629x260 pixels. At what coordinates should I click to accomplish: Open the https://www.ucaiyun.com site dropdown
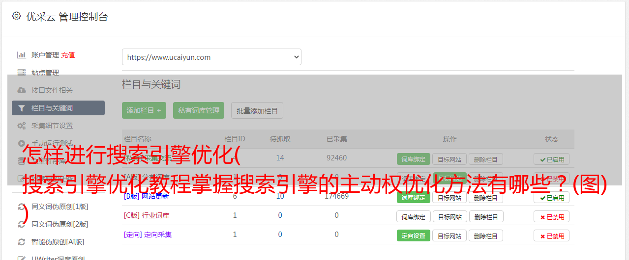click(x=211, y=57)
